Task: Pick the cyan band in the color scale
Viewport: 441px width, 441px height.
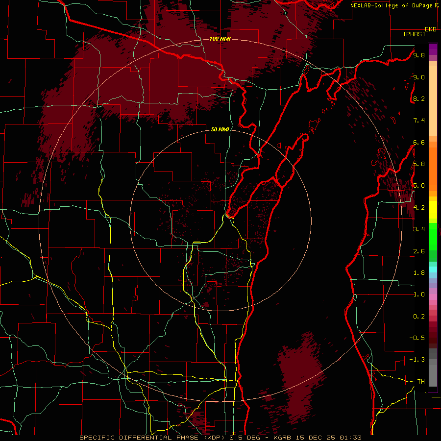Action: point(433,269)
